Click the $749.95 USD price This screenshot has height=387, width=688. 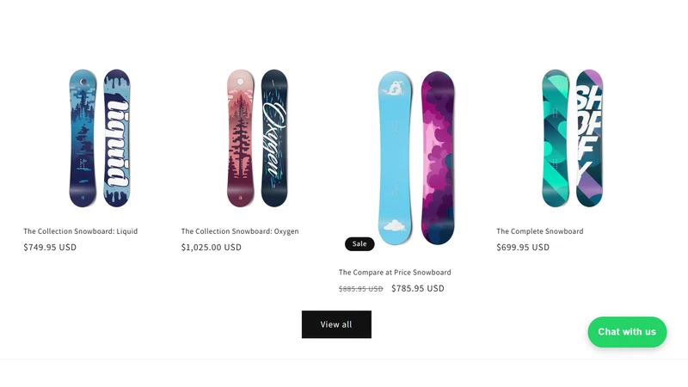50,247
